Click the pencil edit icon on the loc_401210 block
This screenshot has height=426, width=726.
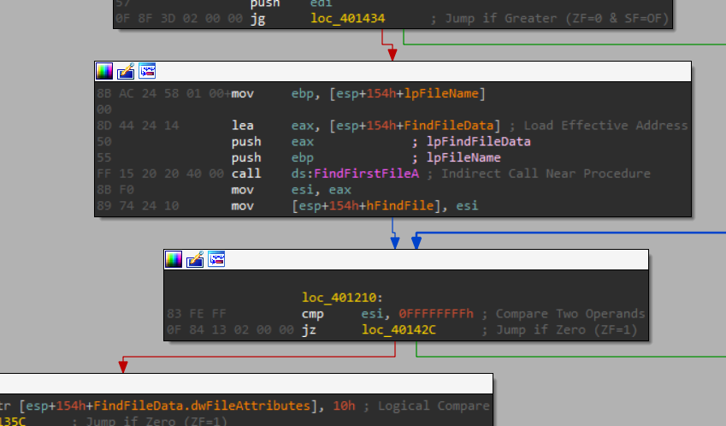coord(195,259)
